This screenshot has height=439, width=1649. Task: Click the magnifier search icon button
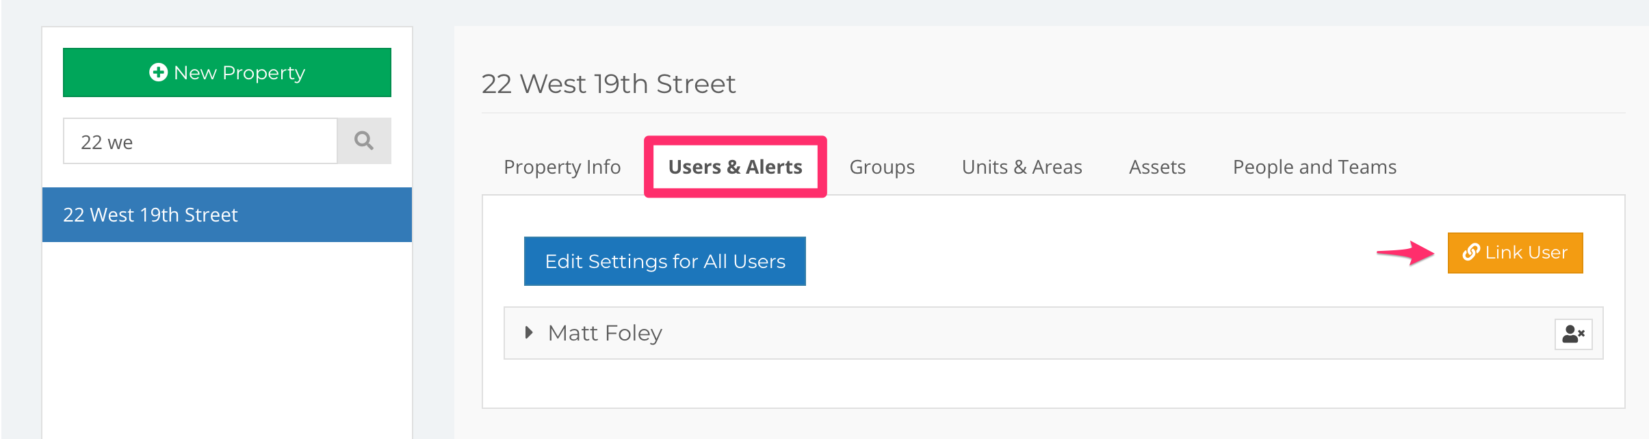tap(364, 141)
